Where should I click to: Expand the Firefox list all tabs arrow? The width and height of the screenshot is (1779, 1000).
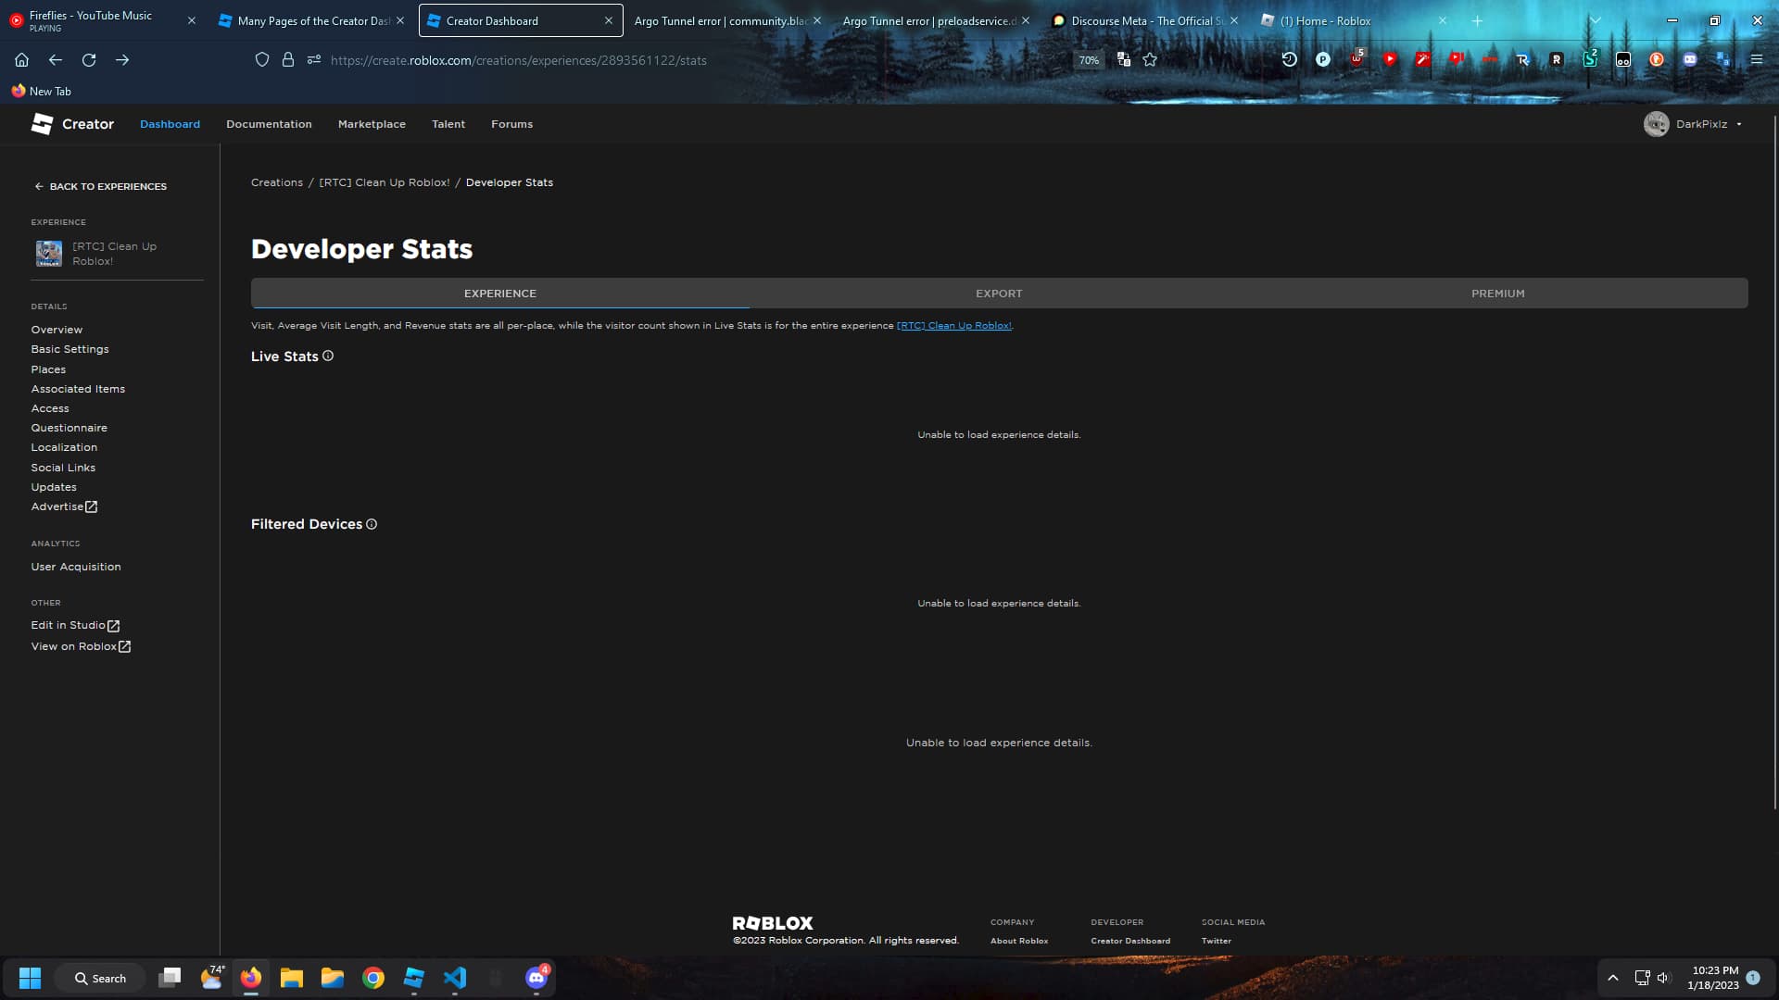pos(1595,20)
